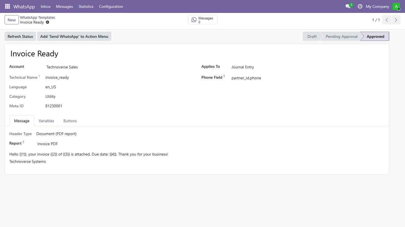This screenshot has height=227, width=405.
Task: Click the 1 / 1 pager counter
Action: [376, 20]
